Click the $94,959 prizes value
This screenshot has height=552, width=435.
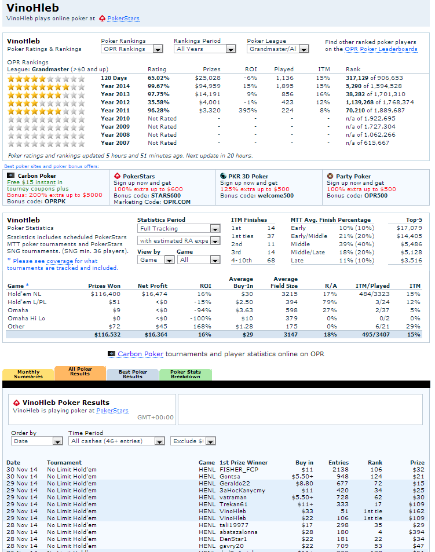(207, 86)
